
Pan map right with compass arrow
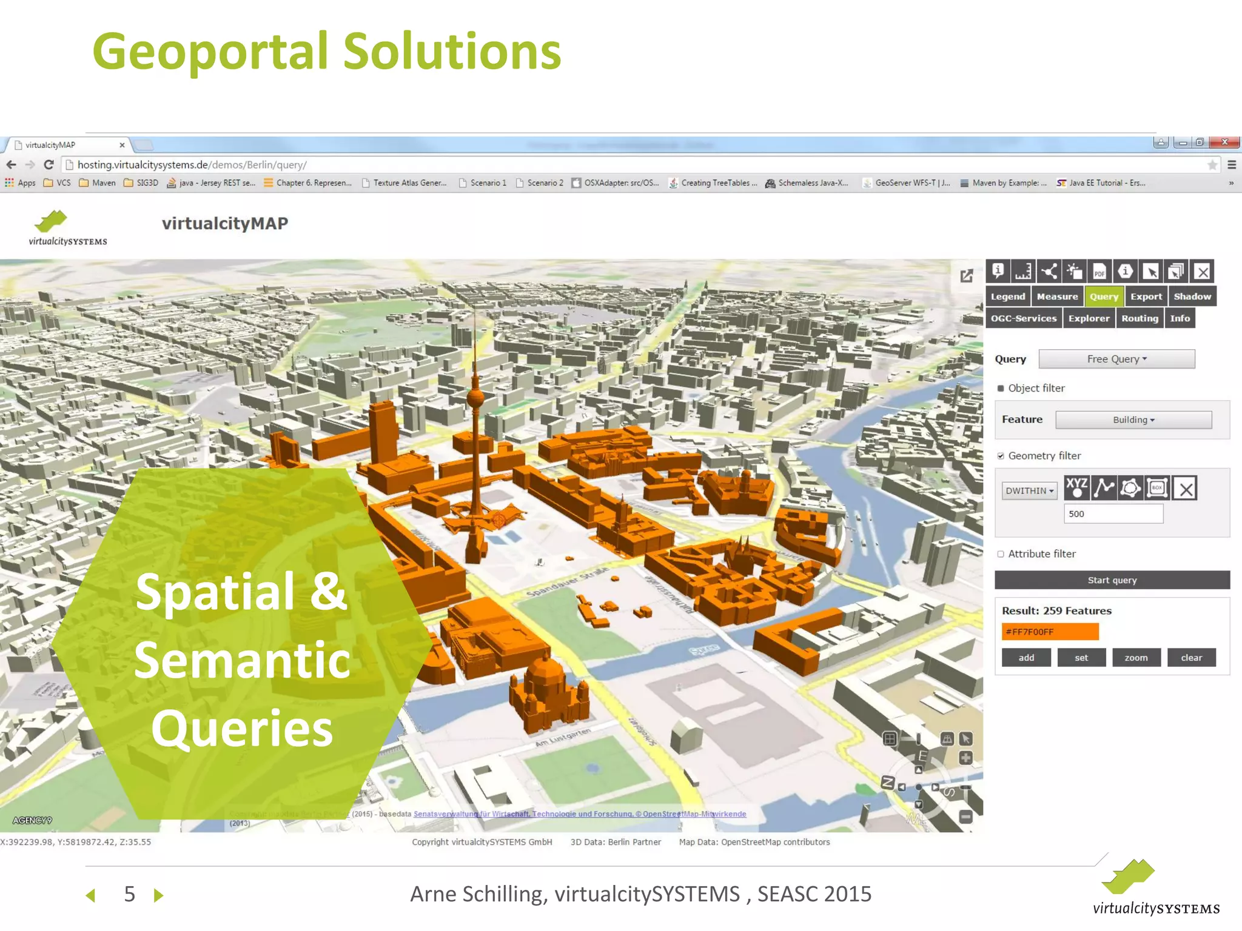pos(936,787)
